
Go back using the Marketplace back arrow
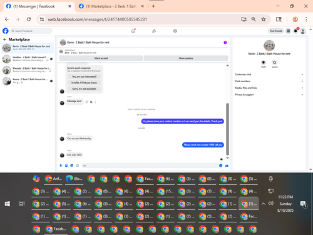[x=4, y=39]
